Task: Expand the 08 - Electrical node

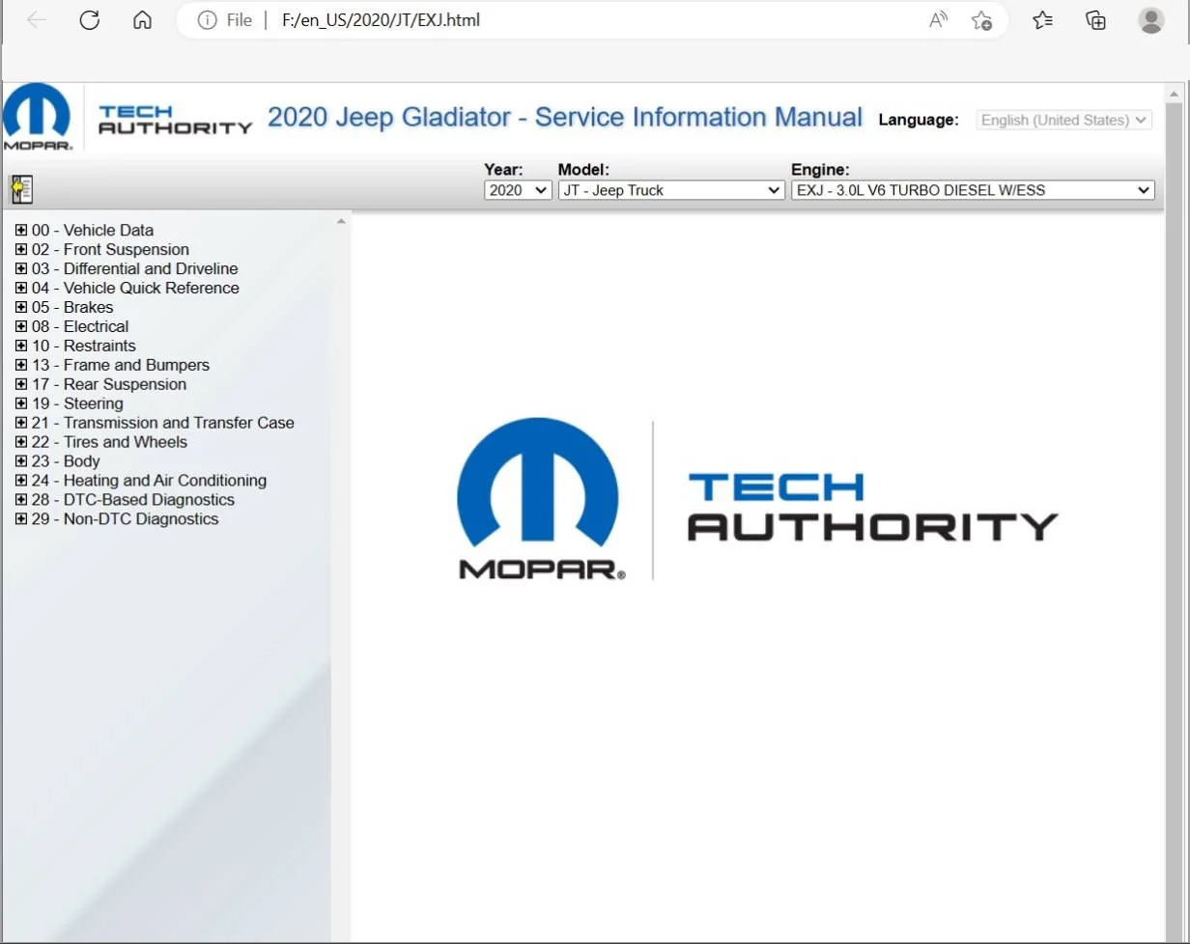Action: (21, 326)
